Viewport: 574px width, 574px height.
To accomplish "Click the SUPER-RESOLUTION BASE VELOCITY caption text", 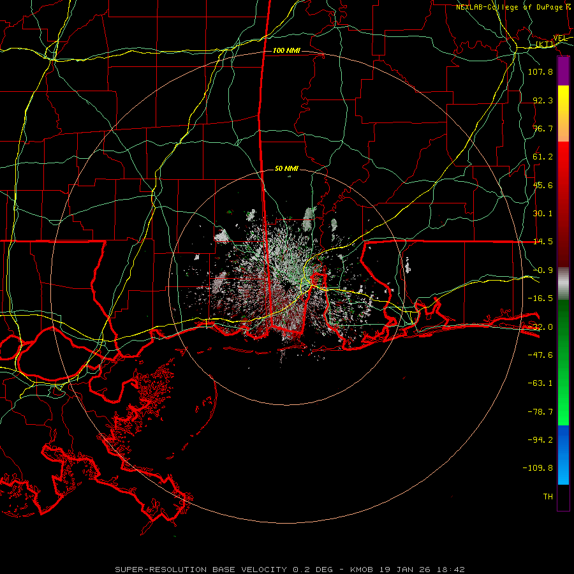I will pyautogui.click(x=201, y=570).
